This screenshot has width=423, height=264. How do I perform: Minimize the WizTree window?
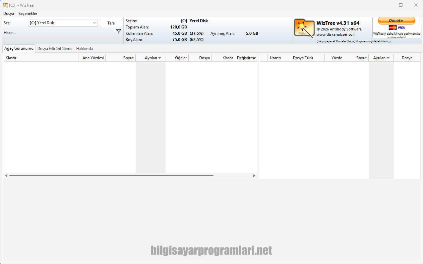click(x=386, y=5)
